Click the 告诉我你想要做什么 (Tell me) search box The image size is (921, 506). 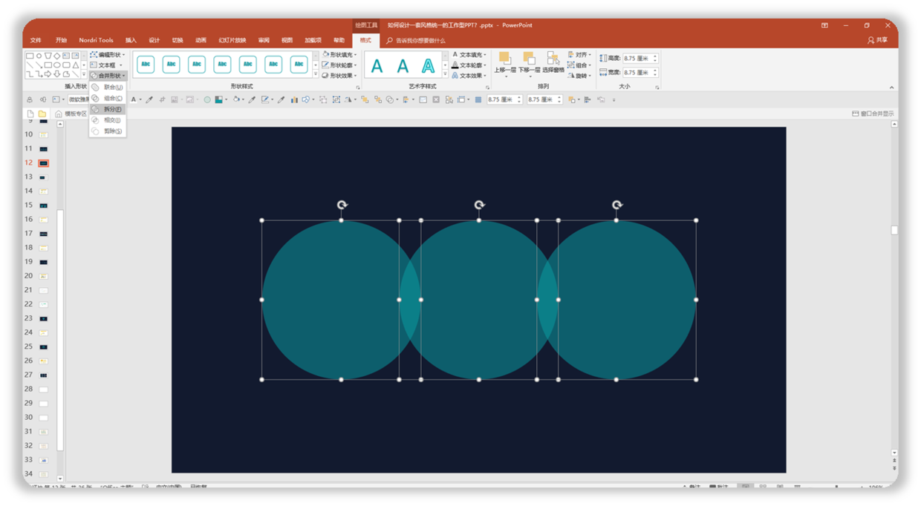416,40
